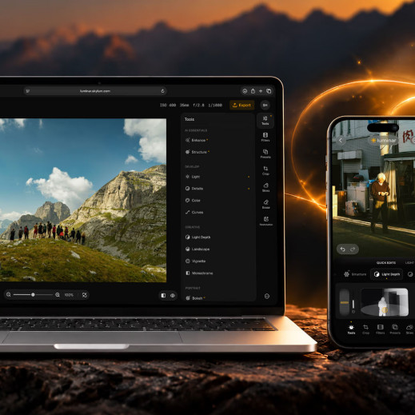Open Skies replacement in laptop sidebar
Viewport: 415px width, 415px height.
point(265,187)
